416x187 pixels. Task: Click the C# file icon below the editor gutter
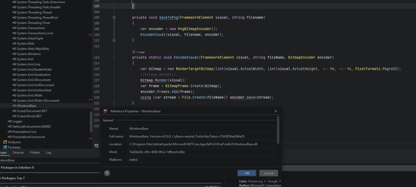(96, 146)
